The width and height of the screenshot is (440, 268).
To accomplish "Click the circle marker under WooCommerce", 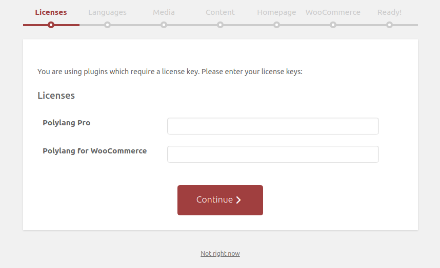I will (333, 25).
